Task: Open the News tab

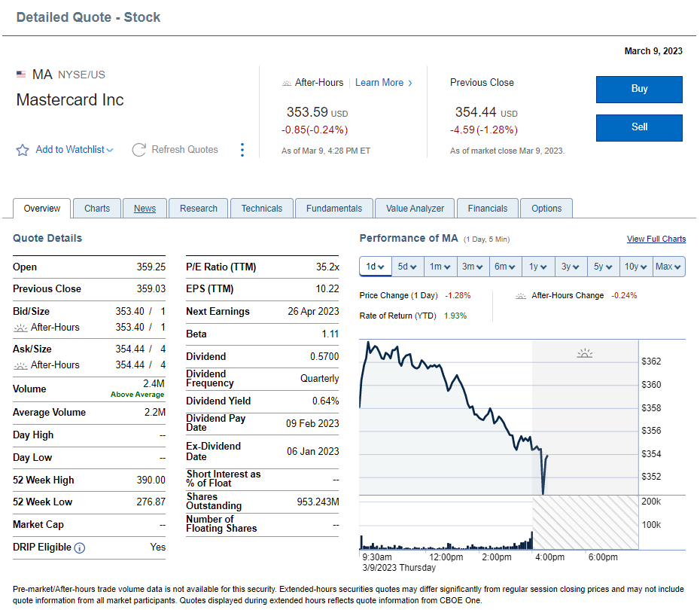Action: point(145,209)
